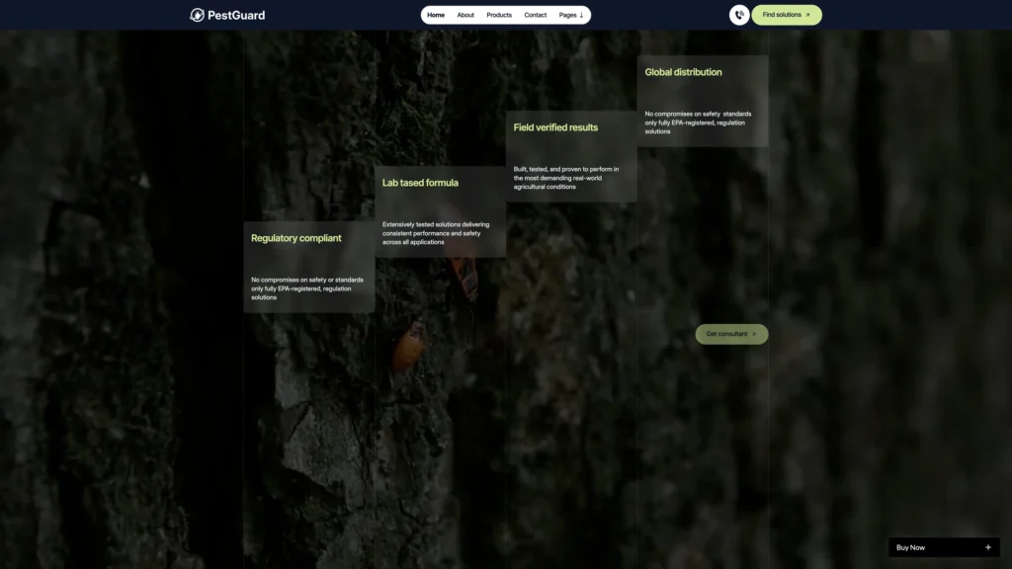The height and width of the screenshot is (569, 1012).
Task: Click the PestGuard brand name
Action: tap(236, 15)
